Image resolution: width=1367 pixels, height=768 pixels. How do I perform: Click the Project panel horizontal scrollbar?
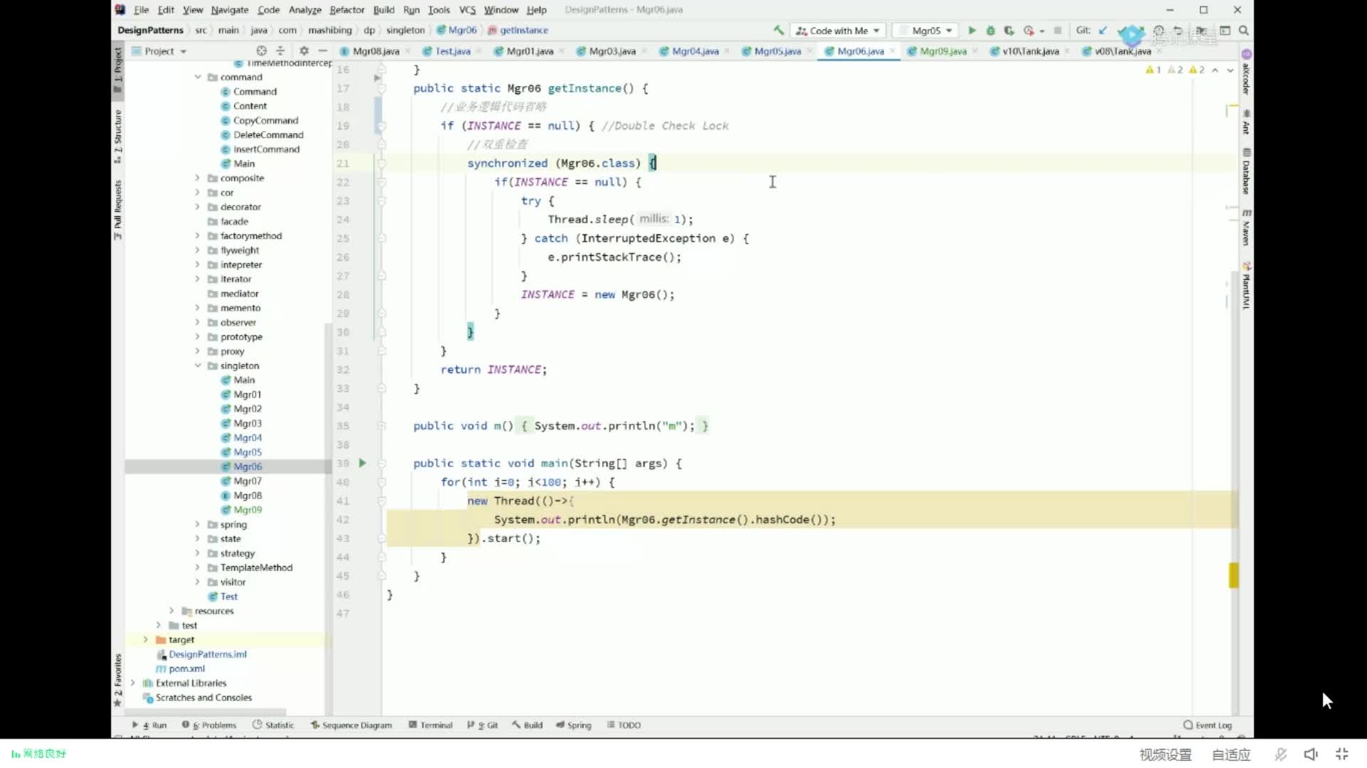click(206, 711)
